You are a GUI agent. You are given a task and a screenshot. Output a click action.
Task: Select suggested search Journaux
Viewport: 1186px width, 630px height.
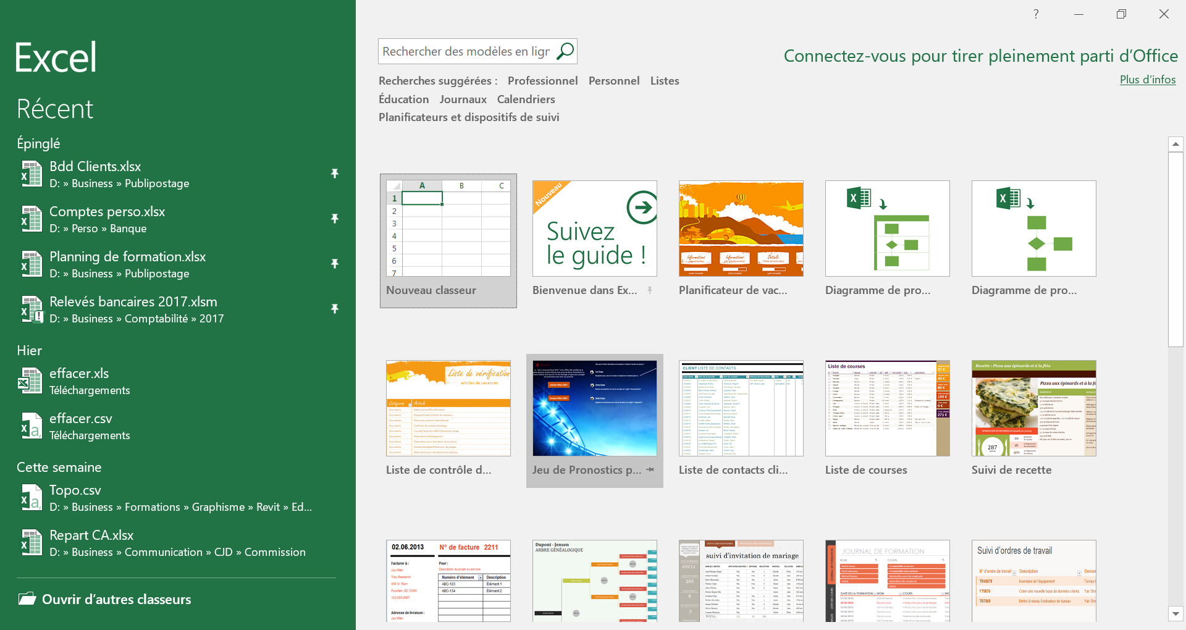(463, 99)
